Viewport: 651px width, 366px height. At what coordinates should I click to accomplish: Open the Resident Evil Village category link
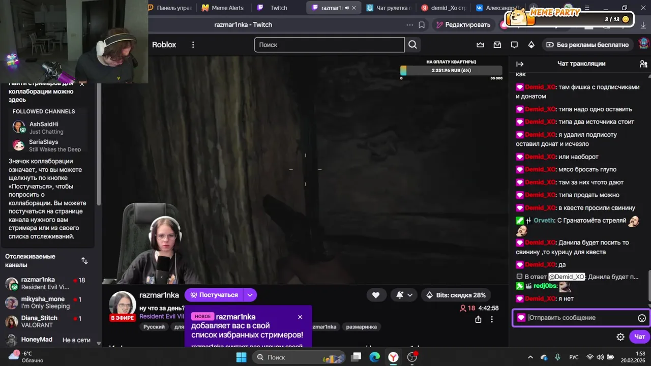click(x=161, y=316)
